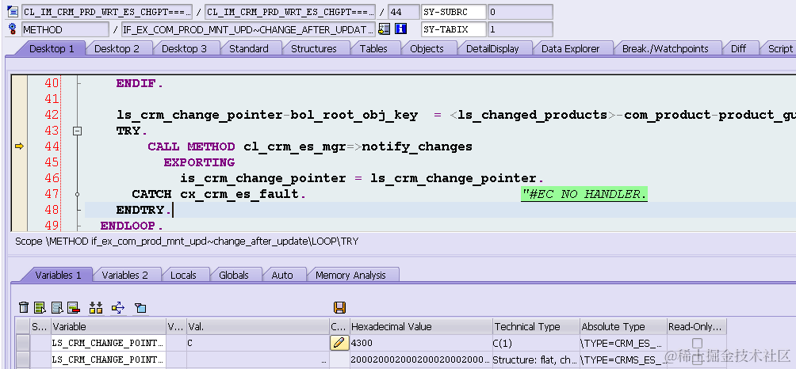Open the Tables tab
The image size is (796, 369).
[x=373, y=48]
